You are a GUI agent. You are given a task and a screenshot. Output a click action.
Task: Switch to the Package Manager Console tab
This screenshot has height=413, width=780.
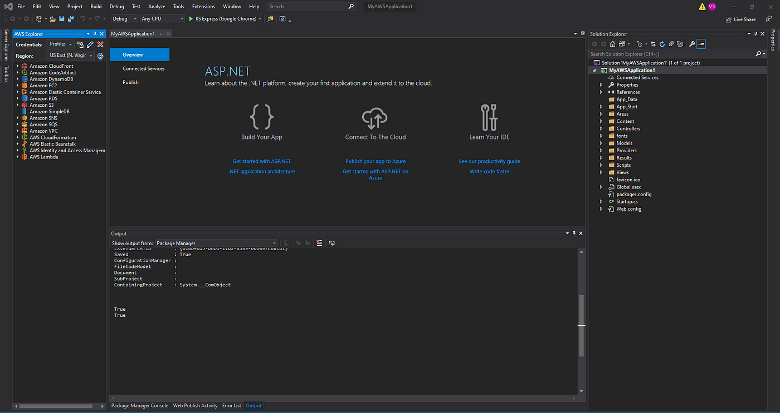pyautogui.click(x=140, y=406)
